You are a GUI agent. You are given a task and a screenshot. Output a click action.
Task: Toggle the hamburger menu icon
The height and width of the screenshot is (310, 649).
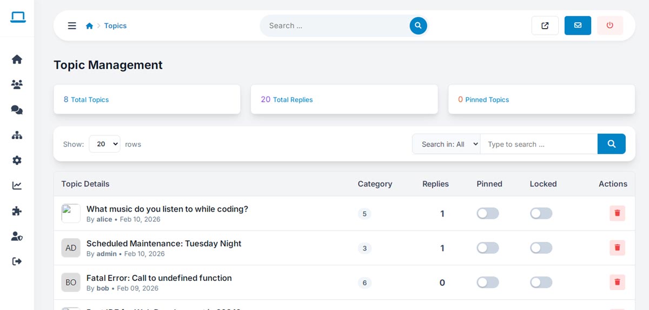click(72, 25)
